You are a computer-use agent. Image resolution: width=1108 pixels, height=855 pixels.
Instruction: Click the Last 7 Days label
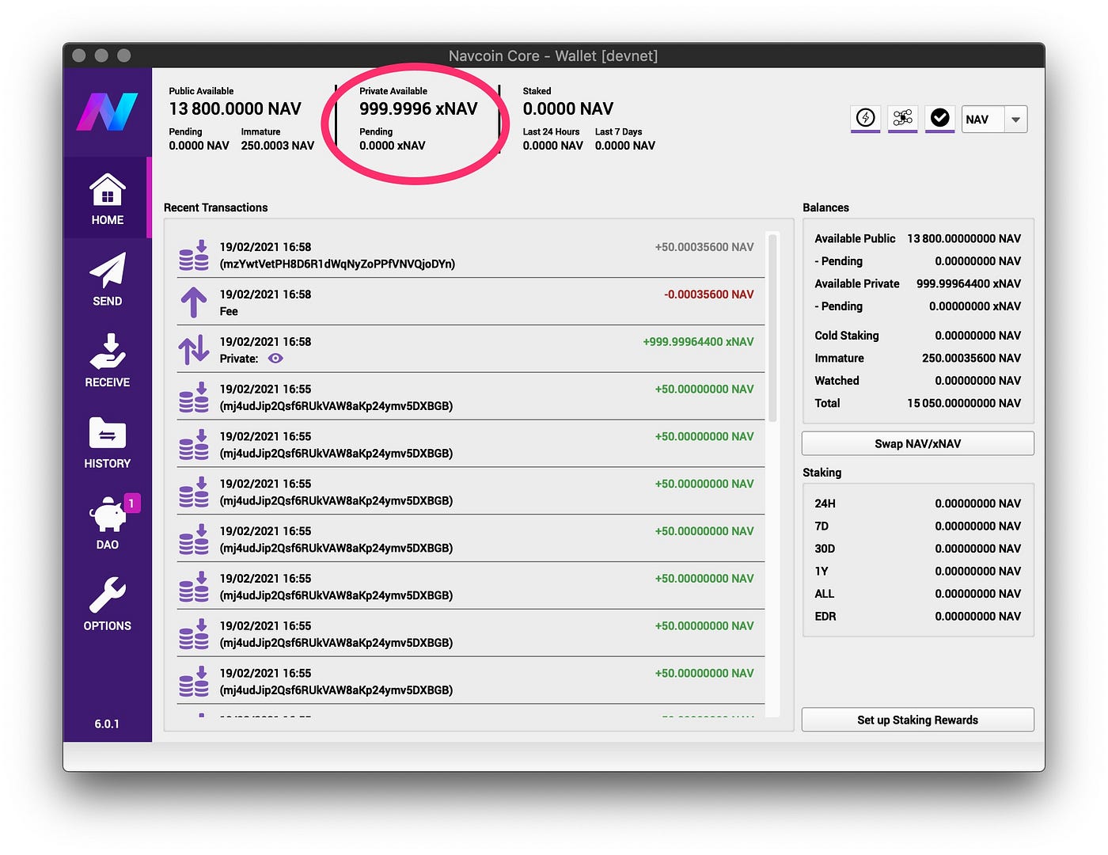click(618, 131)
